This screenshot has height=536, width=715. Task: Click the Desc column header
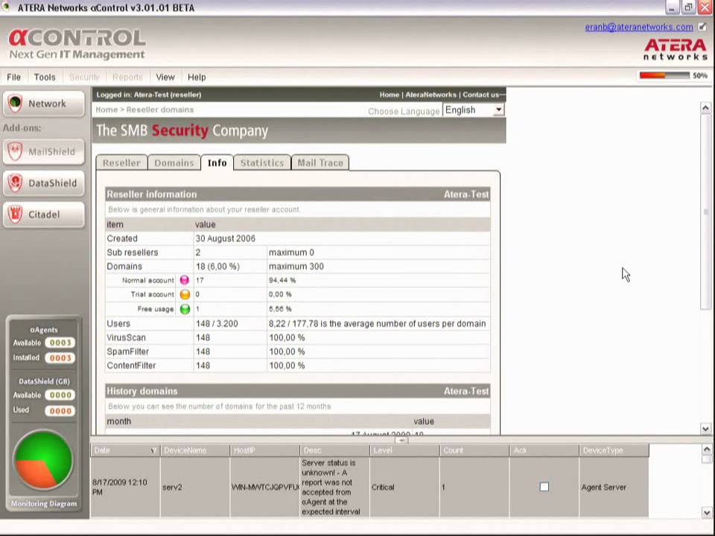(x=334, y=450)
